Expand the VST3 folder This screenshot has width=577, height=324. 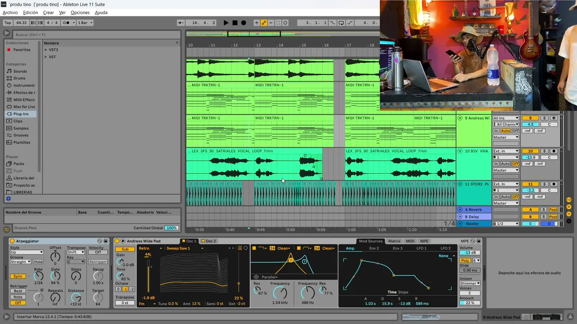click(46, 50)
